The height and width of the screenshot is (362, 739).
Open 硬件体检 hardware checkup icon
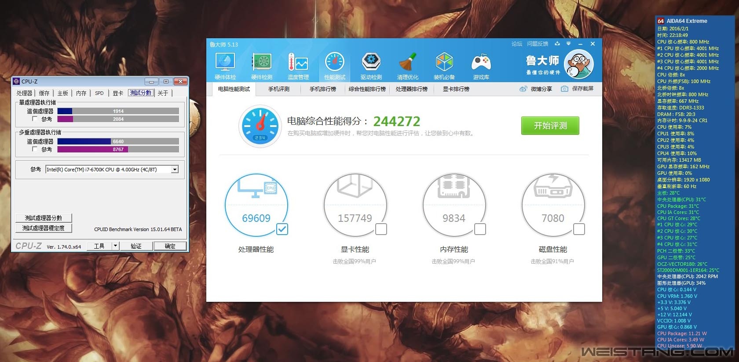point(225,62)
